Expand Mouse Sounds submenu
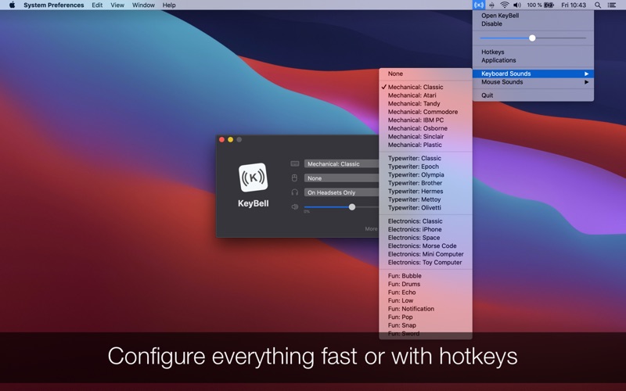This screenshot has height=391, width=626. point(533,82)
